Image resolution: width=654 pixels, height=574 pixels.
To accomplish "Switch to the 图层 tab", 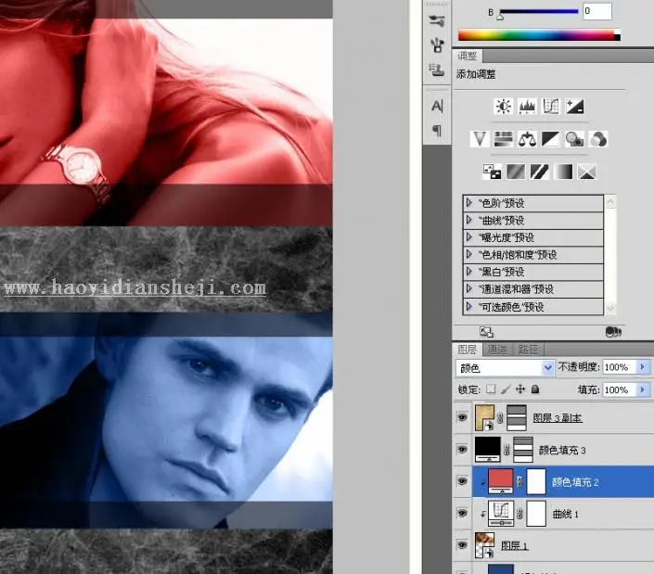I will coord(468,350).
